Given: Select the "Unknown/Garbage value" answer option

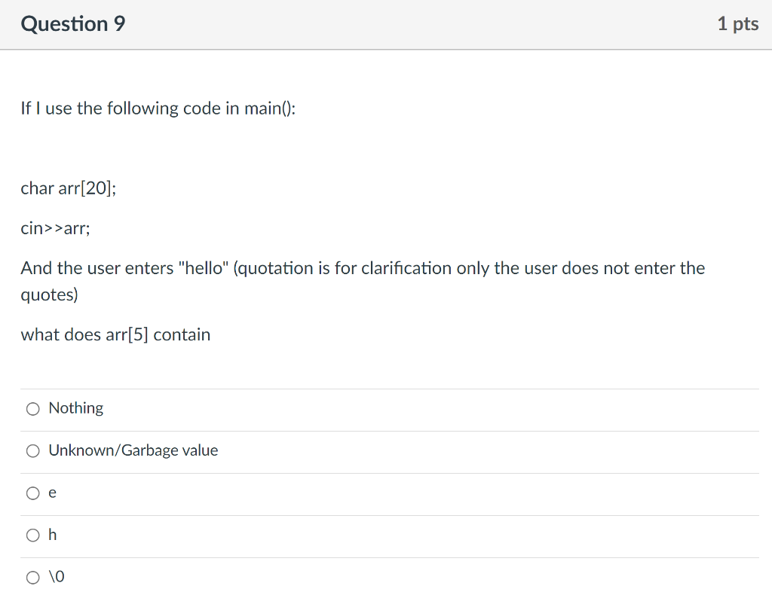Looking at the screenshot, I should tap(33, 450).
